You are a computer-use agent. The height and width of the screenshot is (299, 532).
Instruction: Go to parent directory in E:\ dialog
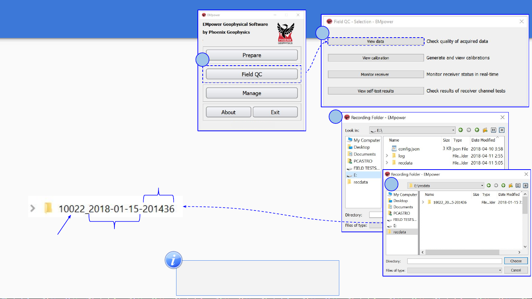click(477, 130)
